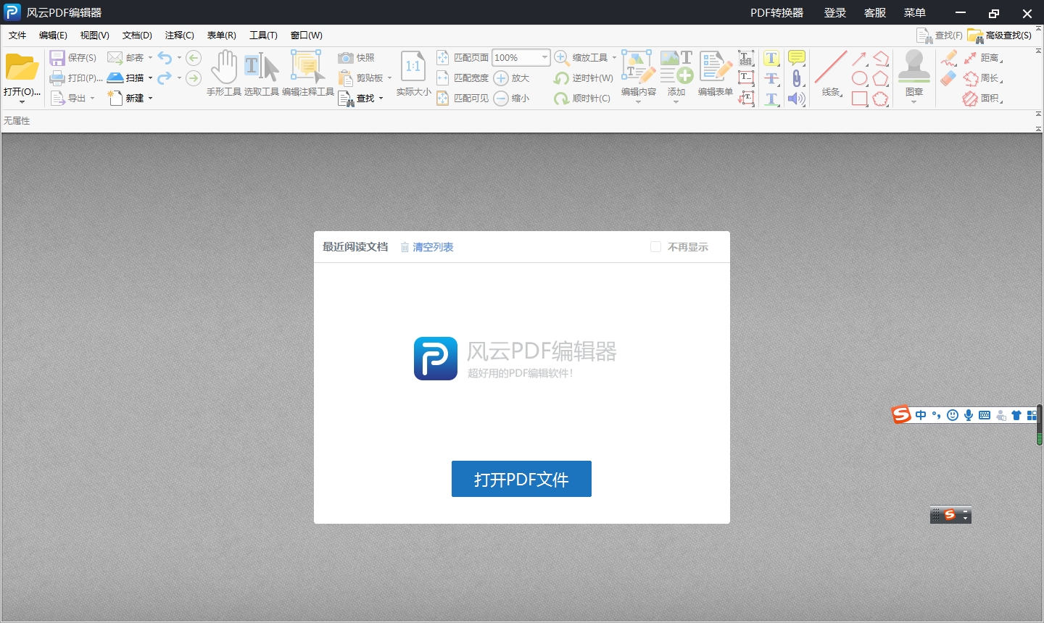The height and width of the screenshot is (623, 1044).
Task: Open 高级查找(S) advanced search
Action: (x=1000, y=35)
